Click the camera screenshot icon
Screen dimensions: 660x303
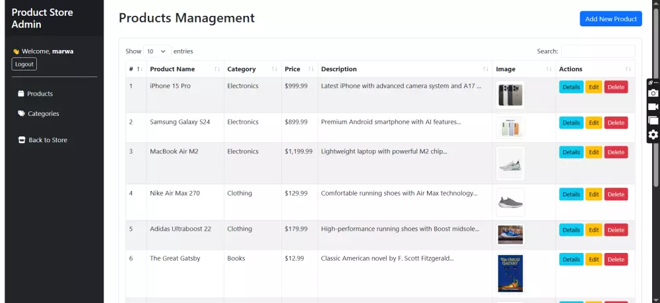[x=653, y=94]
